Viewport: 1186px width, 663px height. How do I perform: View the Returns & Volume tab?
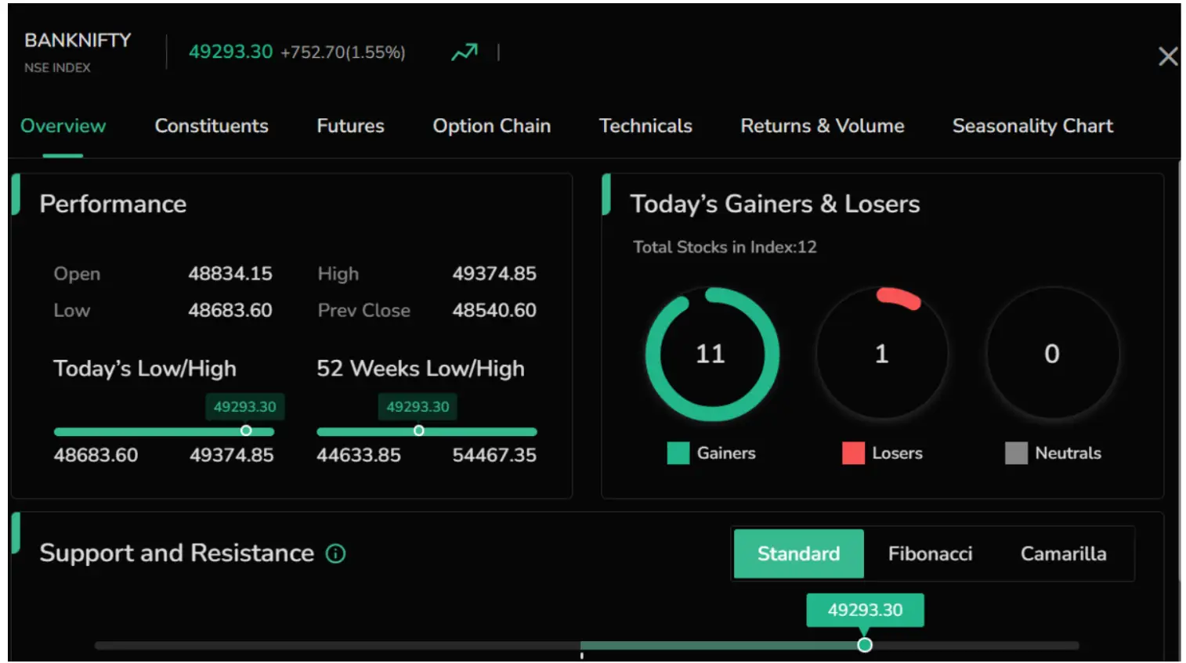point(823,126)
